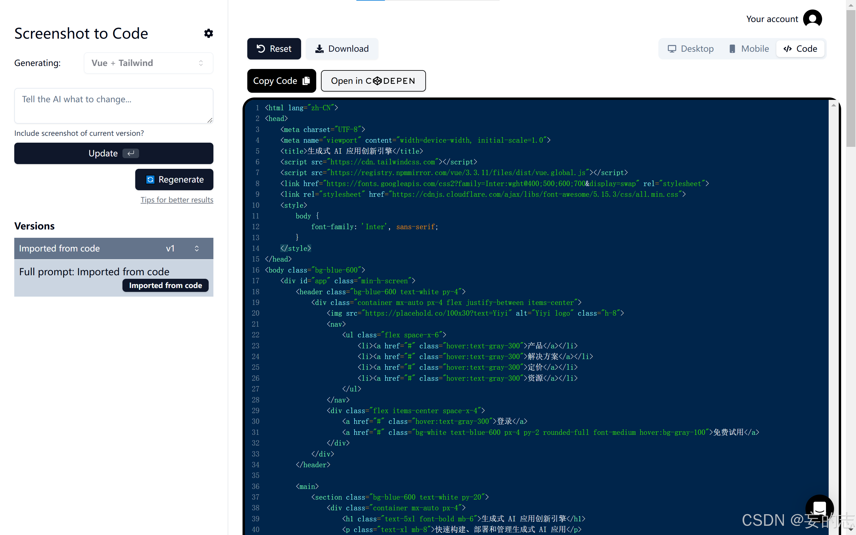Click the page vertical scrollbar thumb
This screenshot has width=856, height=535.
coord(851,78)
